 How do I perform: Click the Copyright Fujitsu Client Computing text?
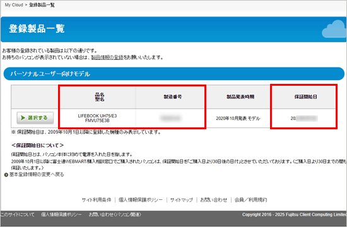(295, 214)
